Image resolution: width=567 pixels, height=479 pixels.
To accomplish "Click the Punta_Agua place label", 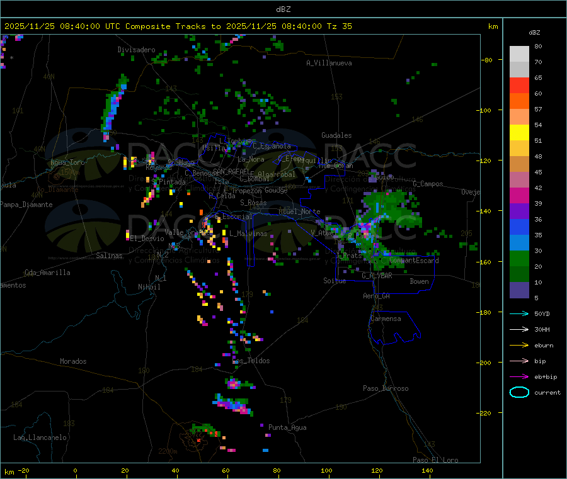I will (287, 427).
